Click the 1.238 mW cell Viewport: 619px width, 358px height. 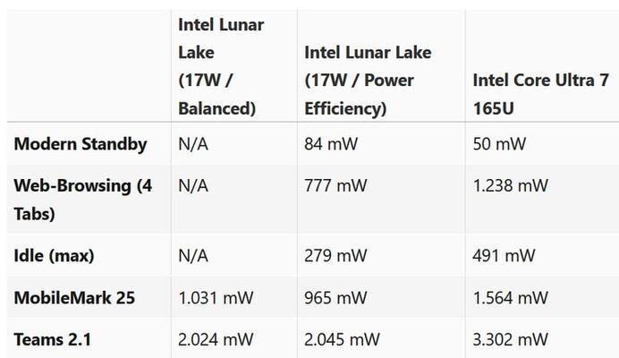[511, 186]
